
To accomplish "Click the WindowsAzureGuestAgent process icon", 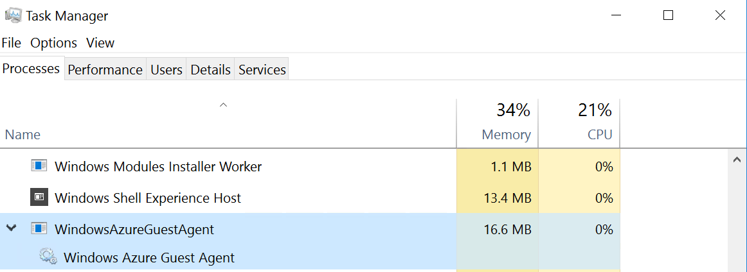I will (39, 229).
